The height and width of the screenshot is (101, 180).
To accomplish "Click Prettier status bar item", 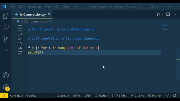I will [x=155, y=95].
